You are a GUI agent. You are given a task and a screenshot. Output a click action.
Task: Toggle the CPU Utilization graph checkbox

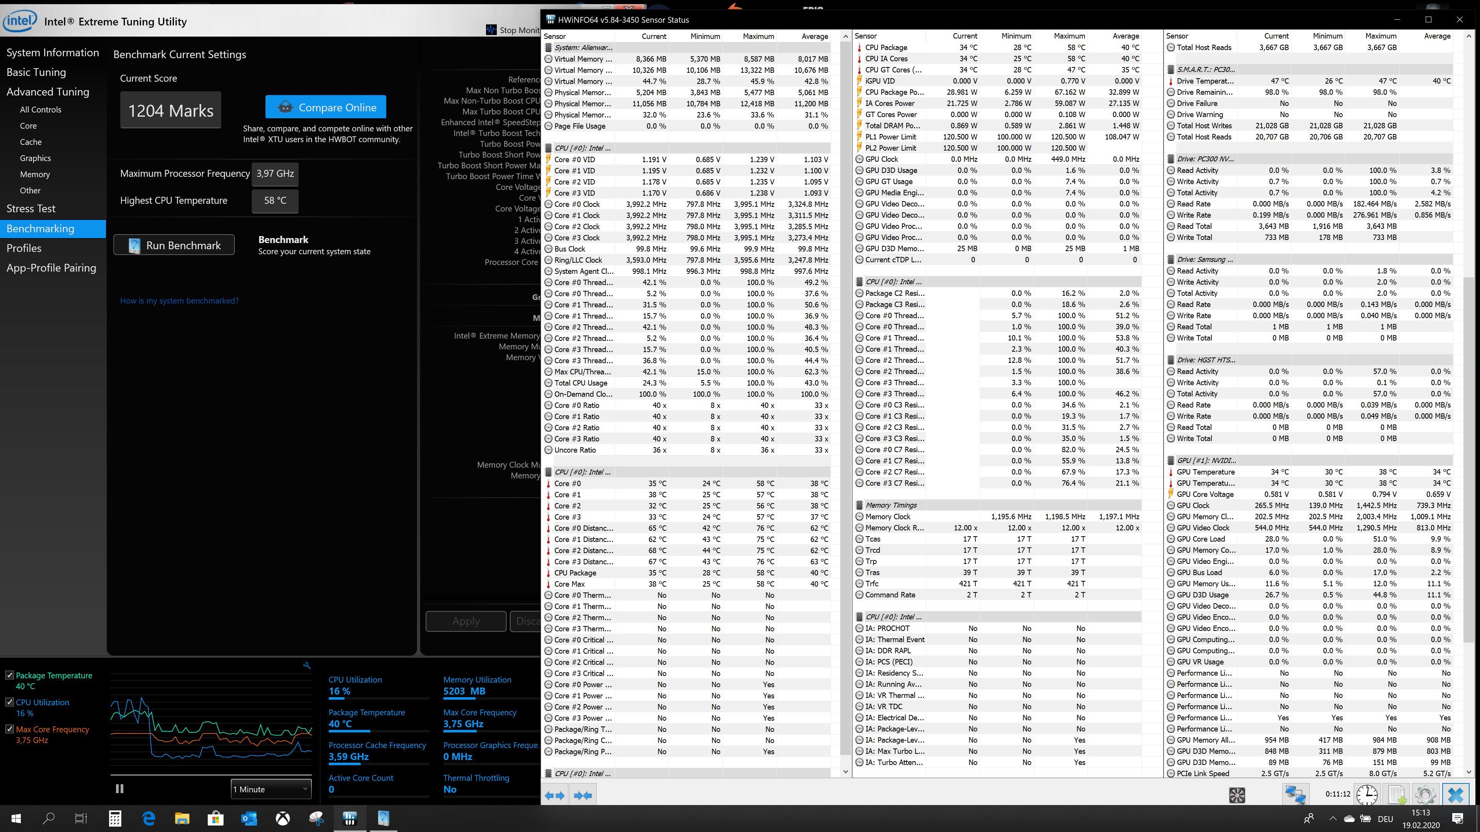coord(9,702)
